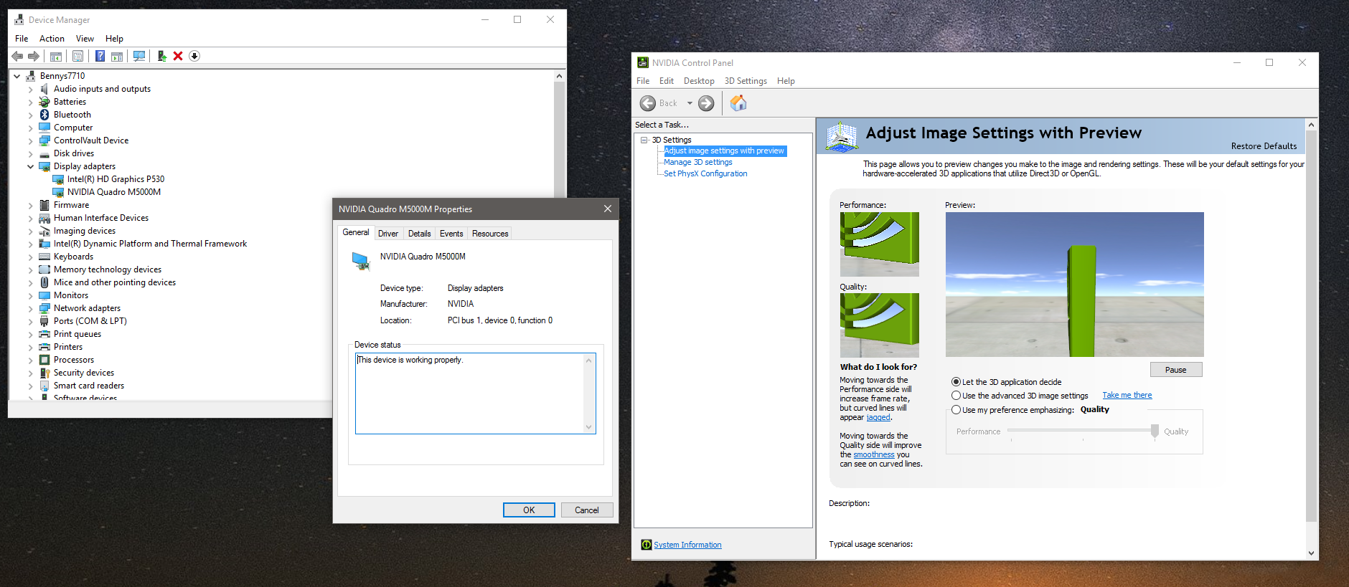Click the Forward arrow in Device Manager toolbar
This screenshot has width=1349, height=587.
[33, 56]
